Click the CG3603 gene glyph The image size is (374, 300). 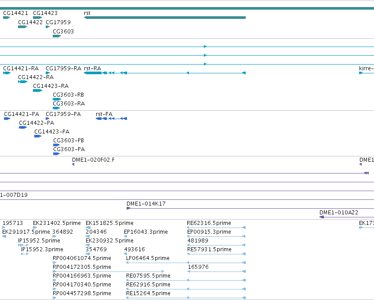click(57, 36)
